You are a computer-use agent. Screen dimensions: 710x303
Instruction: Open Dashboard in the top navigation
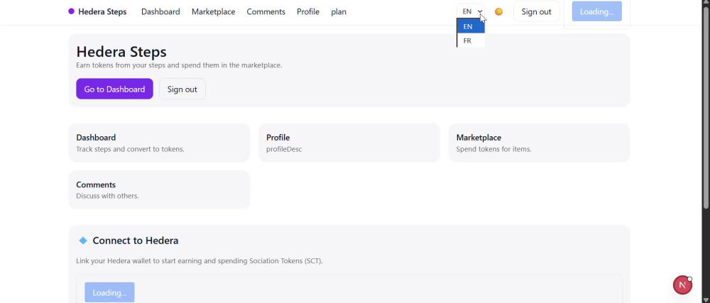pos(160,12)
